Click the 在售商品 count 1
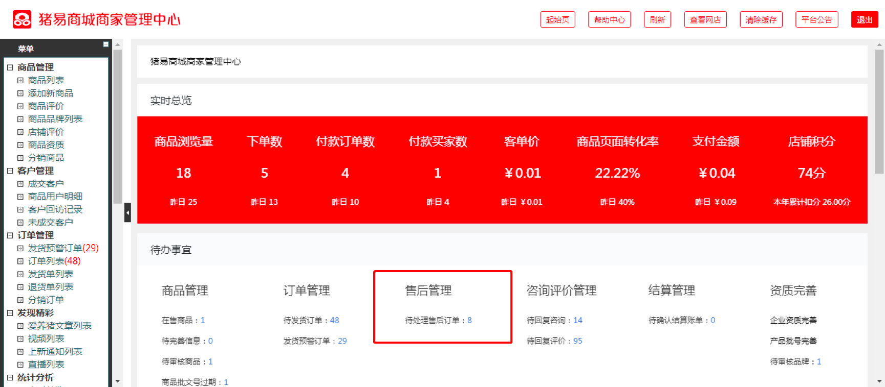 203,321
